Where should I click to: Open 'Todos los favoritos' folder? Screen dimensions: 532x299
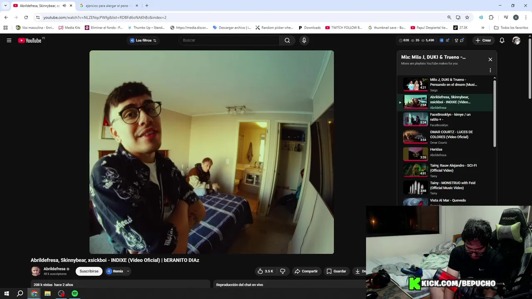[511, 28]
